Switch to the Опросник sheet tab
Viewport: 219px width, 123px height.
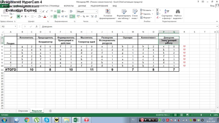pos(23,111)
